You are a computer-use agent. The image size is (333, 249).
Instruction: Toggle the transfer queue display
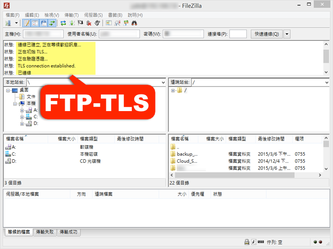(x=52, y=23)
